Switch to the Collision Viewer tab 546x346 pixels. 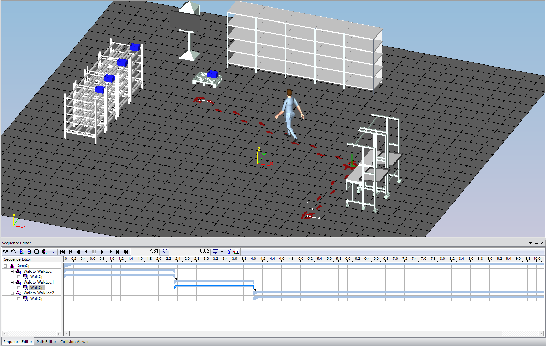tap(75, 342)
